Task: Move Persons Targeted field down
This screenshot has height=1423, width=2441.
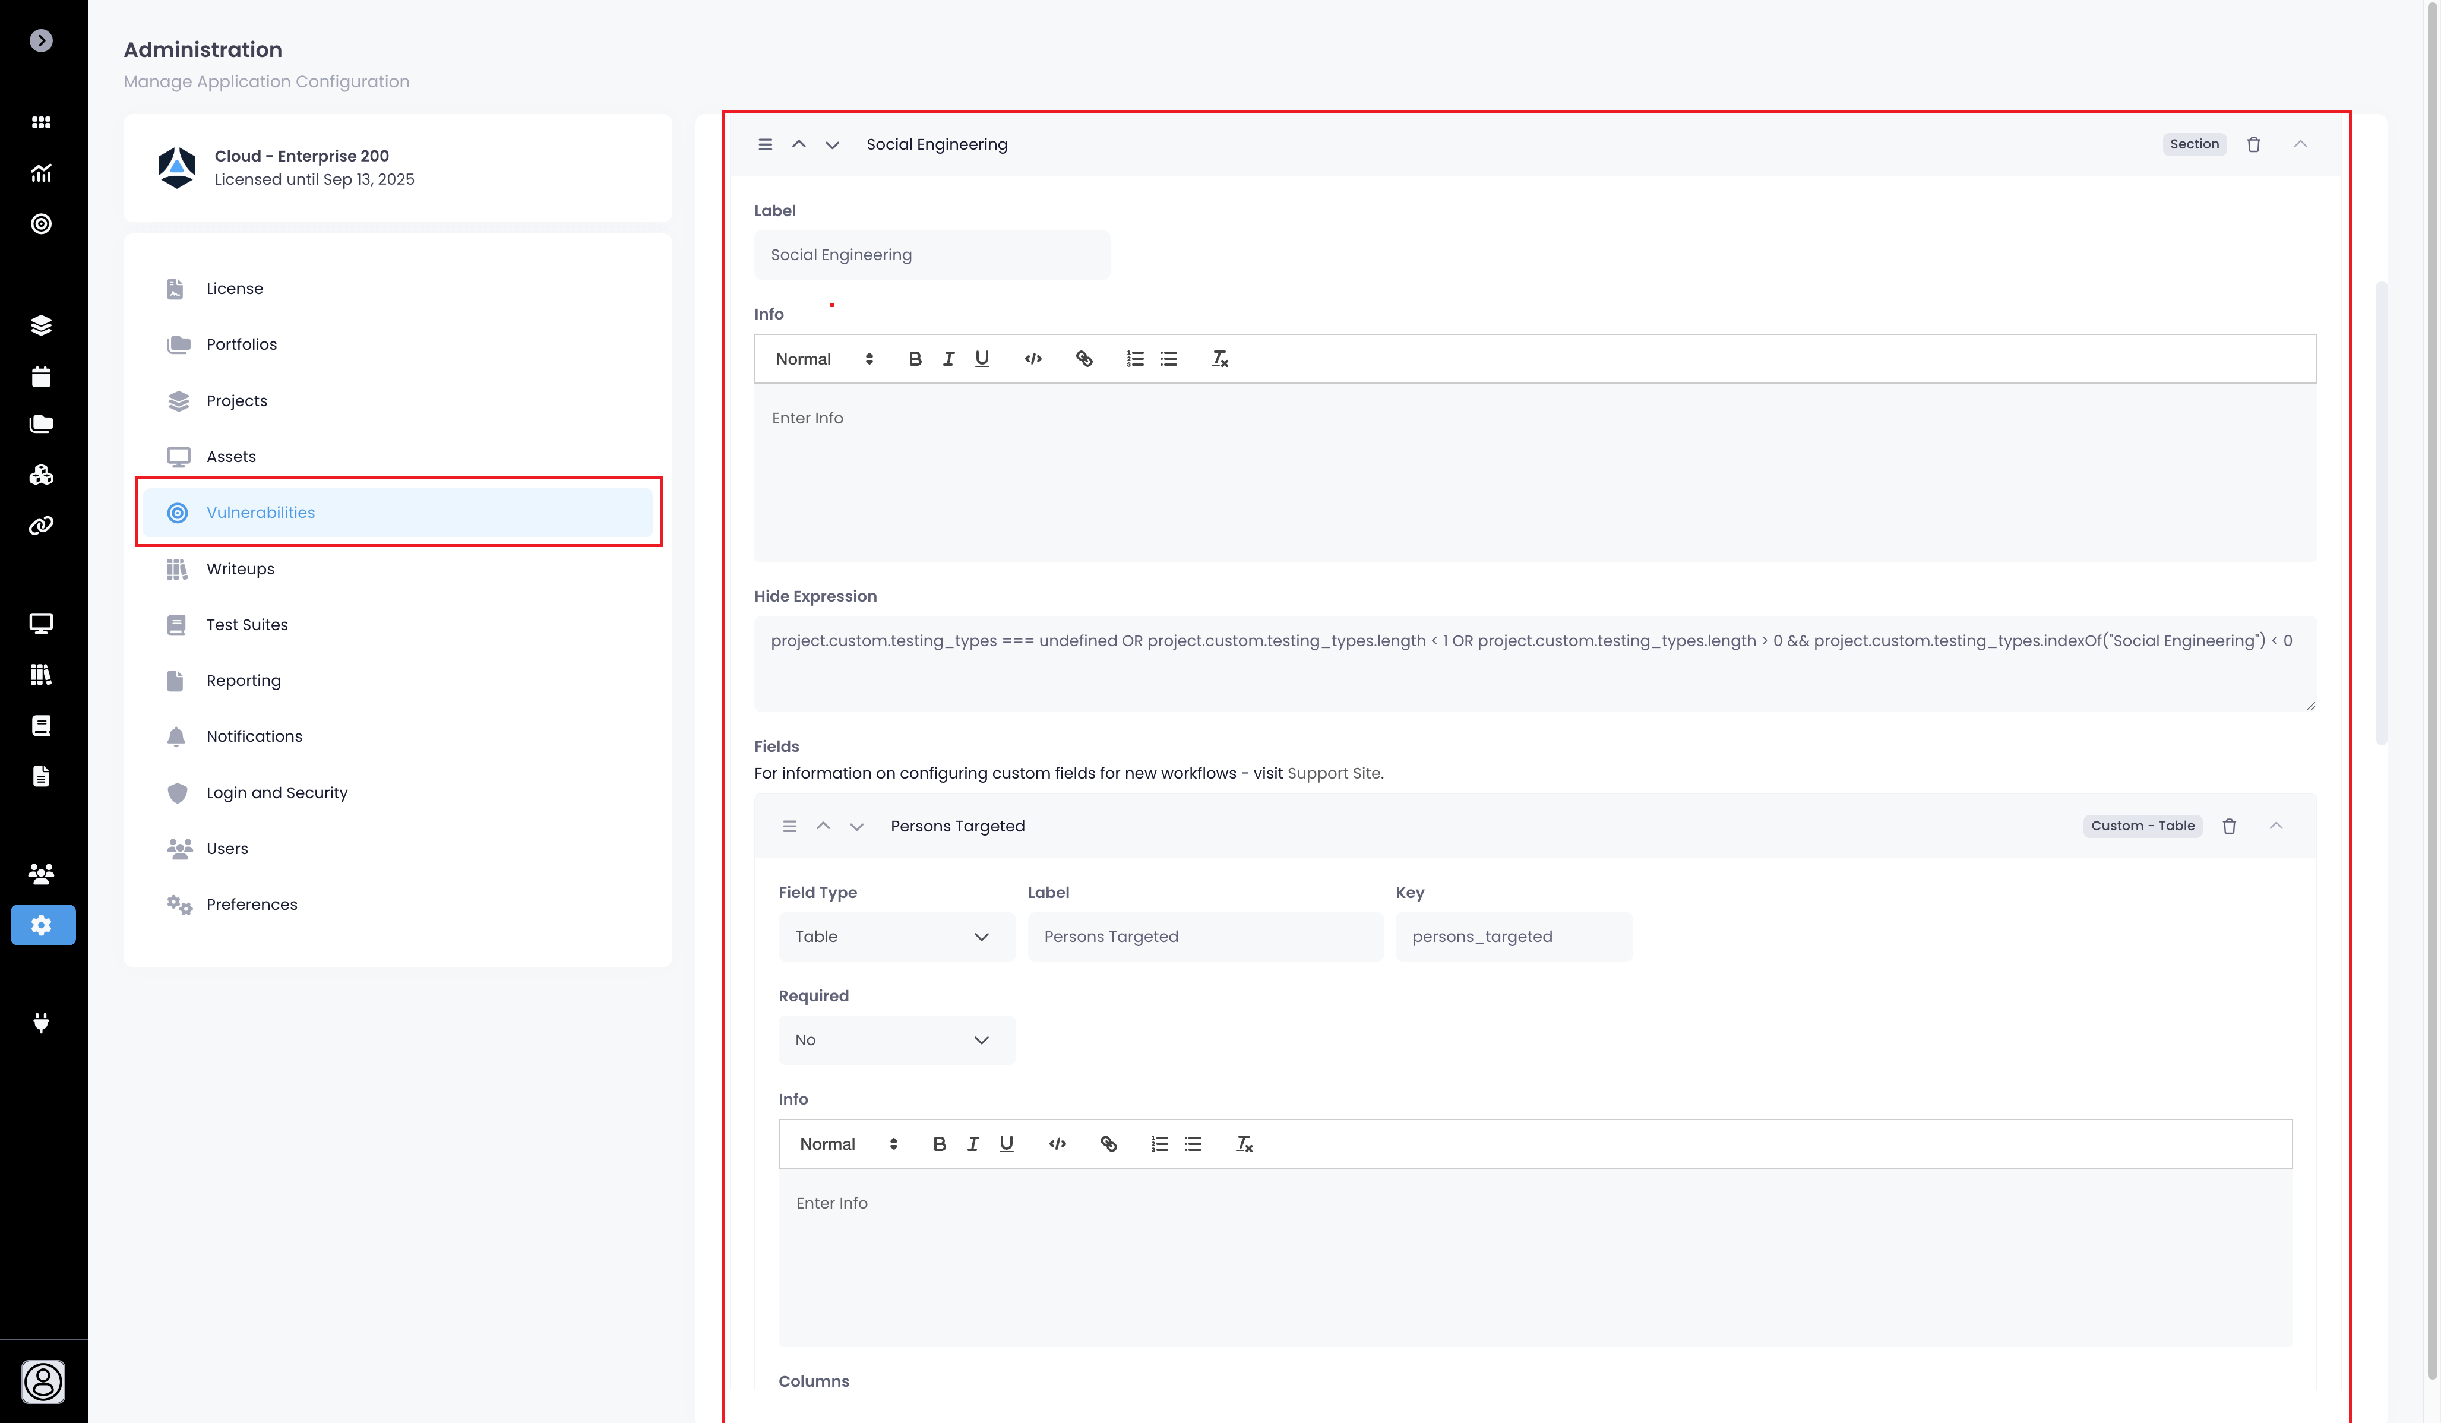Action: [856, 826]
